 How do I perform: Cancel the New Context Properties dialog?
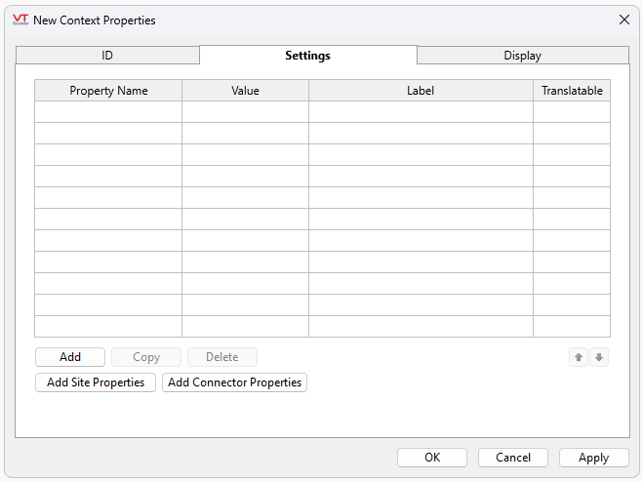point(513,458)
